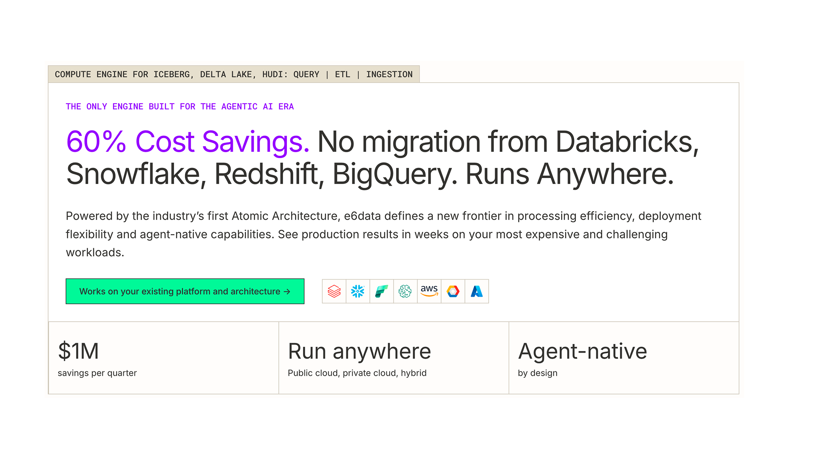The height and width of the screenshot is (459, 816).
Task: Click the purple 'Agentic AI Era' tagline
Action: 179,107
